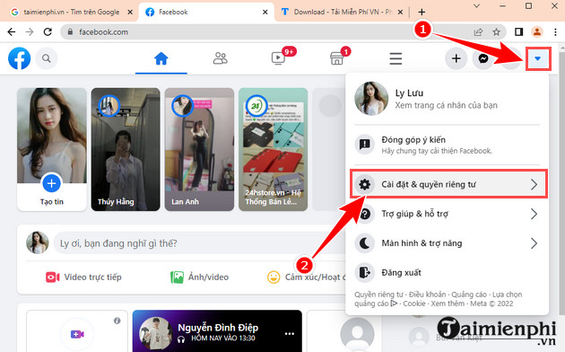Click the Nguyễn Đình Điệp name text

coord(218,328)
